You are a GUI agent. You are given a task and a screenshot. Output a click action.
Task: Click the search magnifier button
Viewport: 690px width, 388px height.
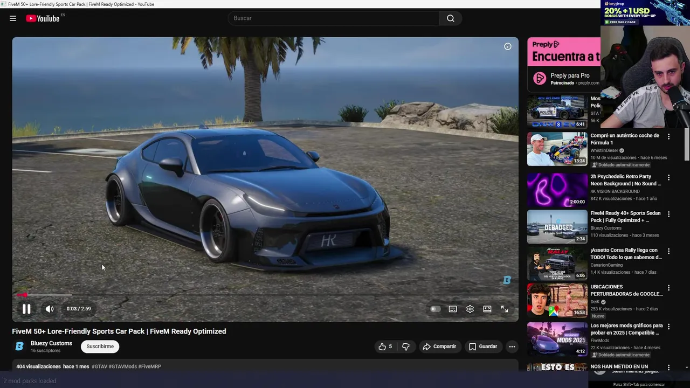click(451, 18)
